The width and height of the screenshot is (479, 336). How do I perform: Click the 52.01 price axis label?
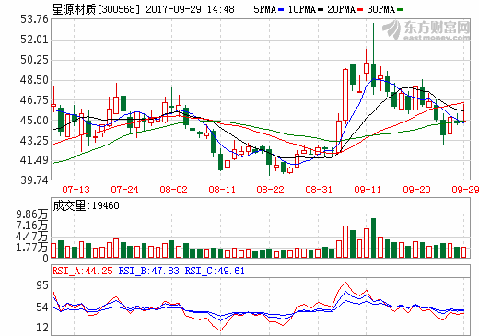[34, 40]
